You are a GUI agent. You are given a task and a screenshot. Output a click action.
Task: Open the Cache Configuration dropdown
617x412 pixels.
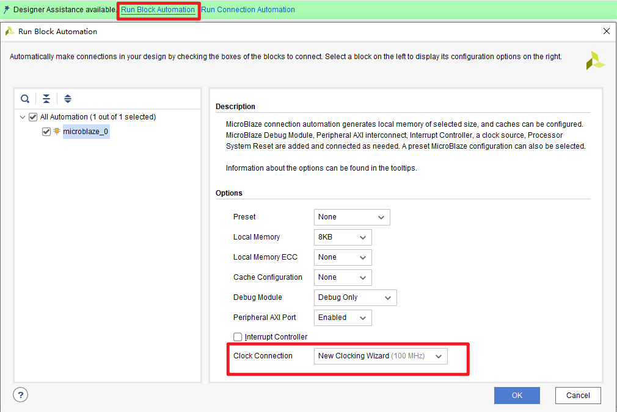343,277
